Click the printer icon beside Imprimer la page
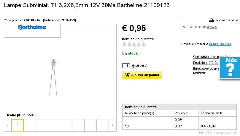 coord(211,20)
